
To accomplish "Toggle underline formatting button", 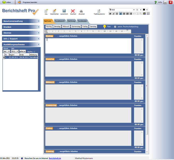I will [x=117, y=14].
